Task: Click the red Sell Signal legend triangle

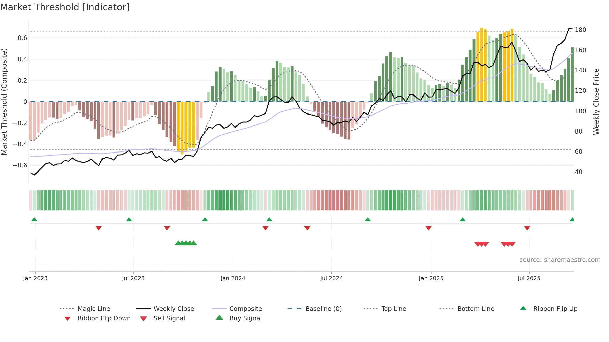Action: (x=143, y=319)
